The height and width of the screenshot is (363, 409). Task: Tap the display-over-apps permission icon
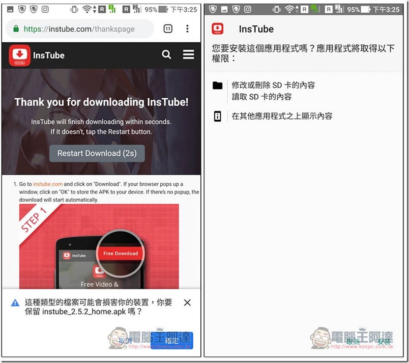(217, 116)
